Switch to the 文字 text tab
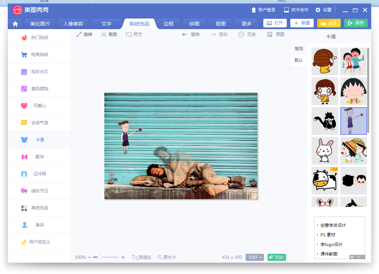The image size is (379, 274). (106, 24)
